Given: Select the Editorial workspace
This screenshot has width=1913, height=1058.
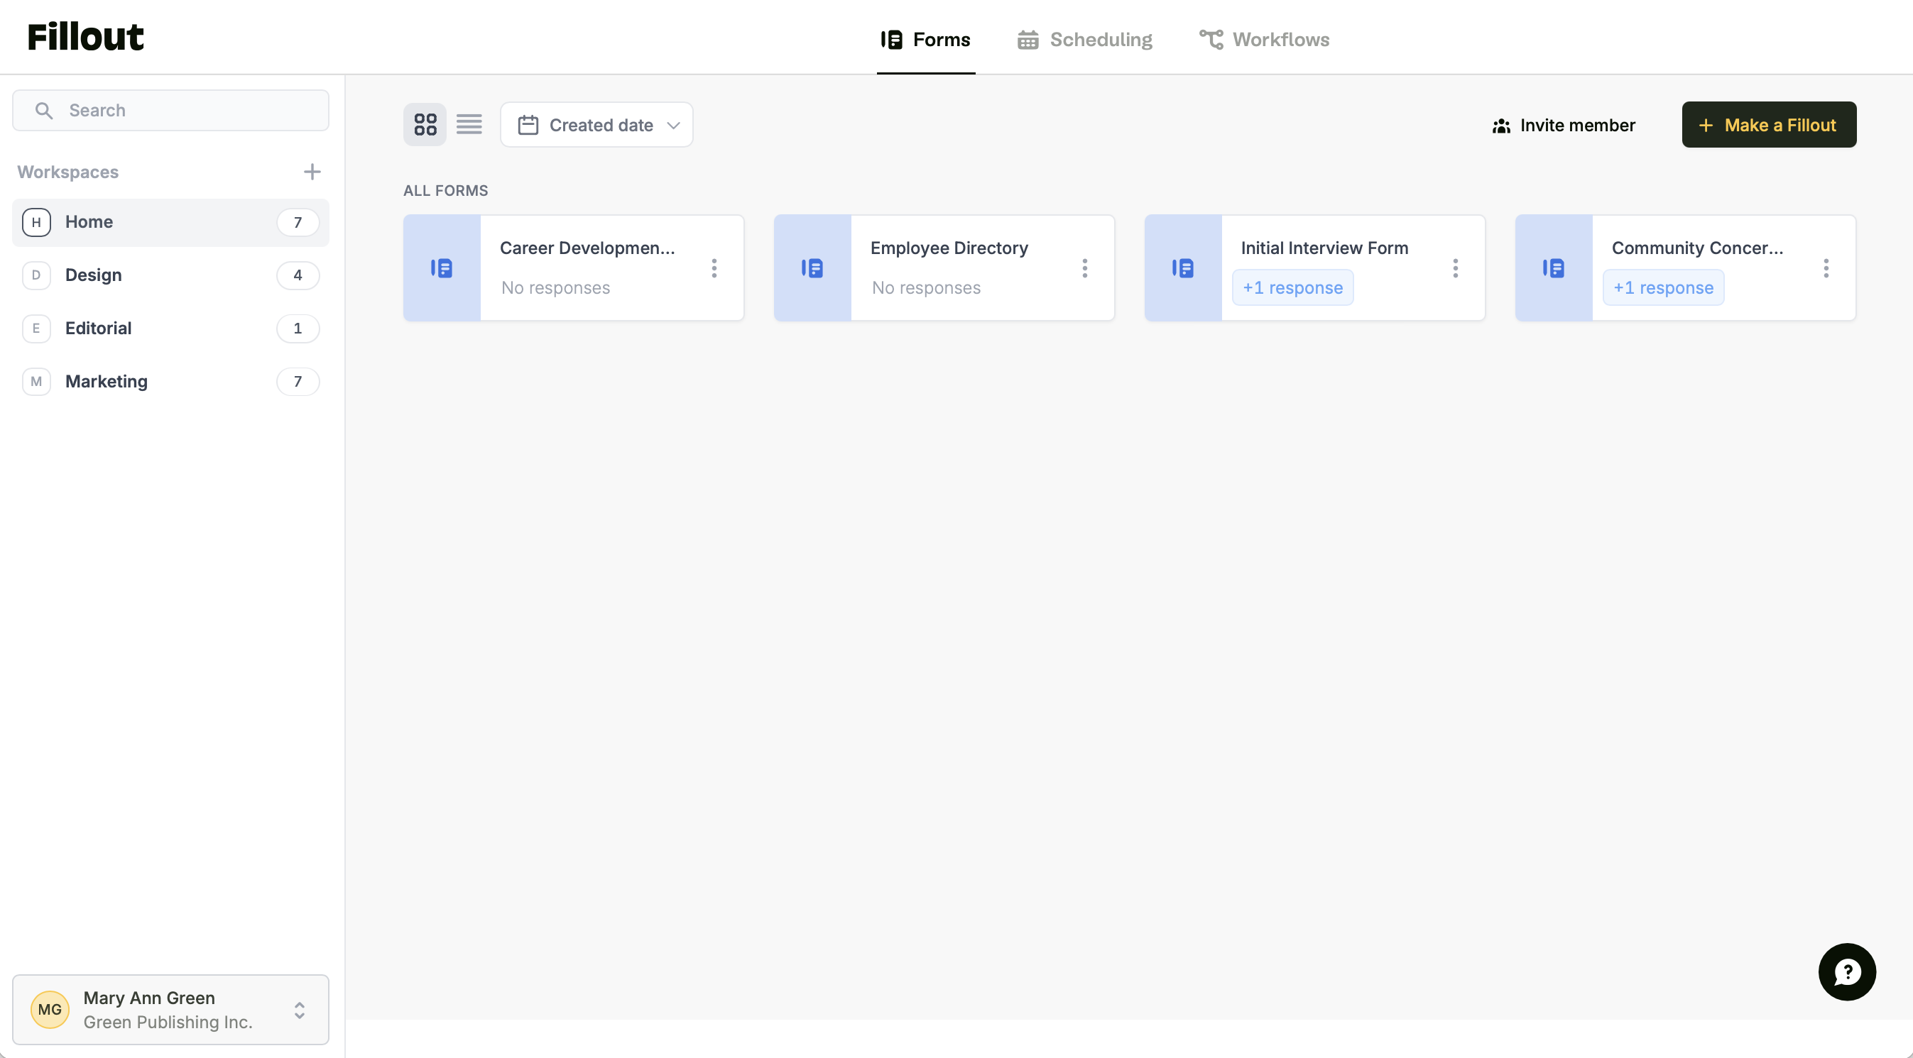Looking at the screenshot, I should pyautogui.click(x=171, y=328).
